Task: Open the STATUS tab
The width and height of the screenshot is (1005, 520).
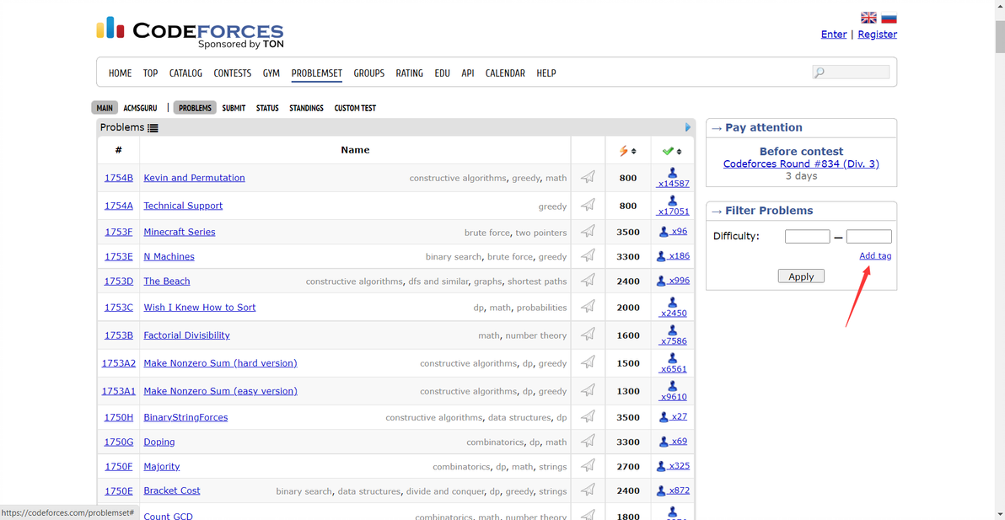Action: (267, 108)
